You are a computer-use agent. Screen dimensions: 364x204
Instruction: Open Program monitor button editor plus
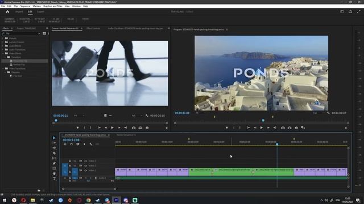(x=346, y=128)
